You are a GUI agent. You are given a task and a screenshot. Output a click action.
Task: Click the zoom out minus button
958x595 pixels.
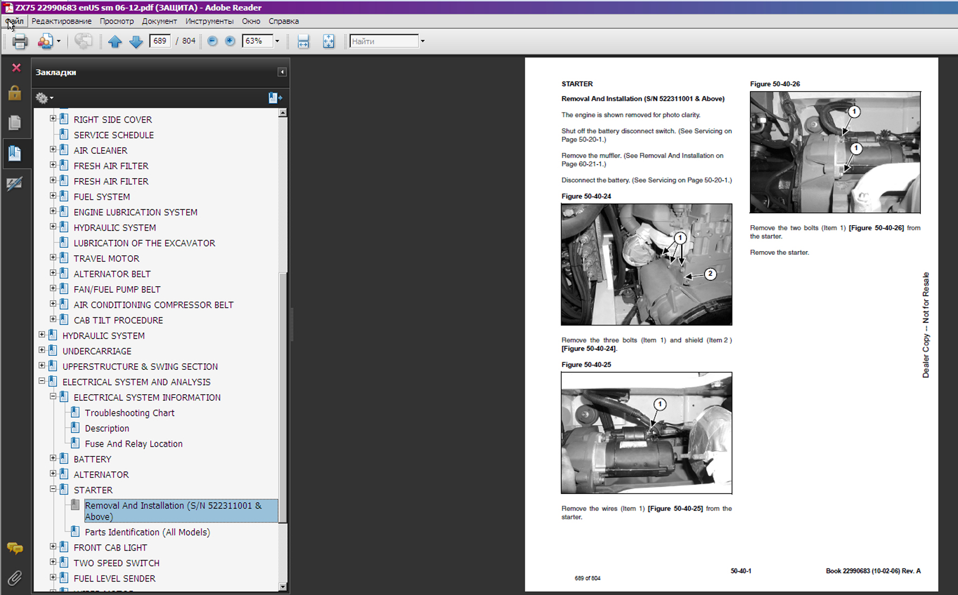212,41
